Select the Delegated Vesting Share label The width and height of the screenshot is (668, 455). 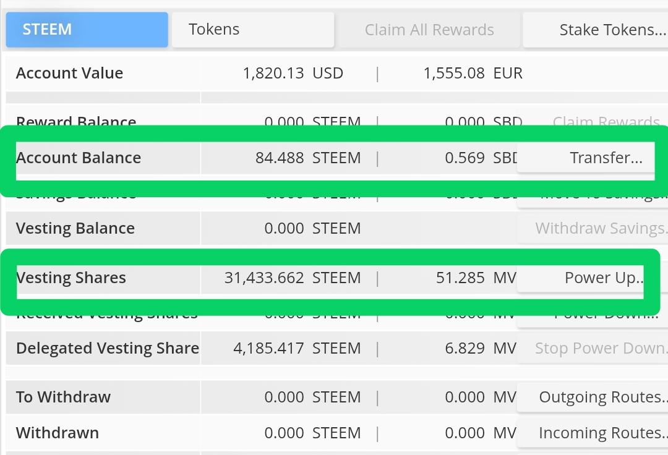coord(108,349)
